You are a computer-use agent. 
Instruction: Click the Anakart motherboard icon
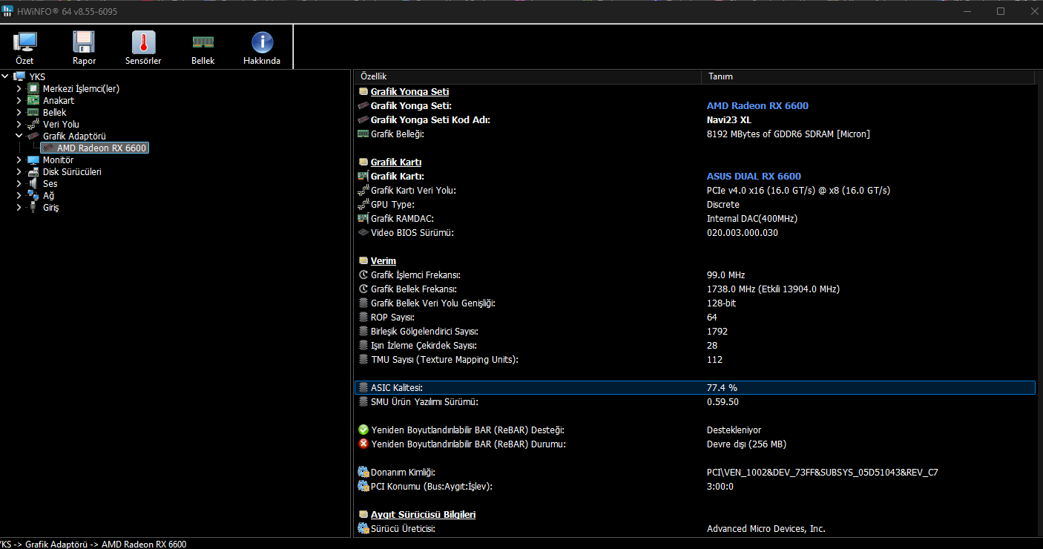(x=33, y=100)
